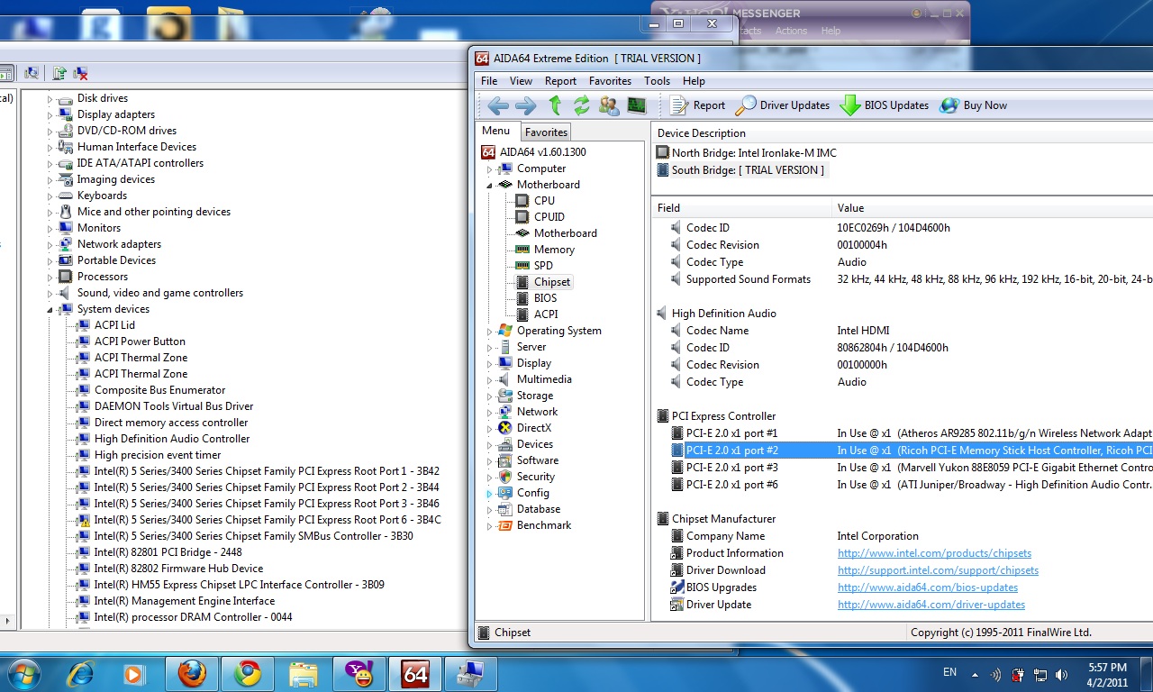Viewport: 1153px width, 692px height.
Task: Expand Network adapters in Device Manager
Action: (x=50, y=244)
